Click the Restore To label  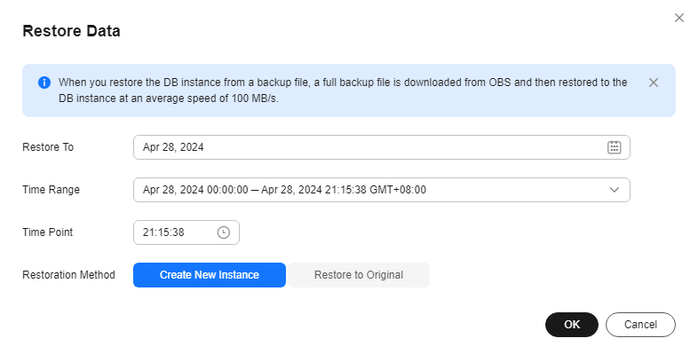(48, 147)
